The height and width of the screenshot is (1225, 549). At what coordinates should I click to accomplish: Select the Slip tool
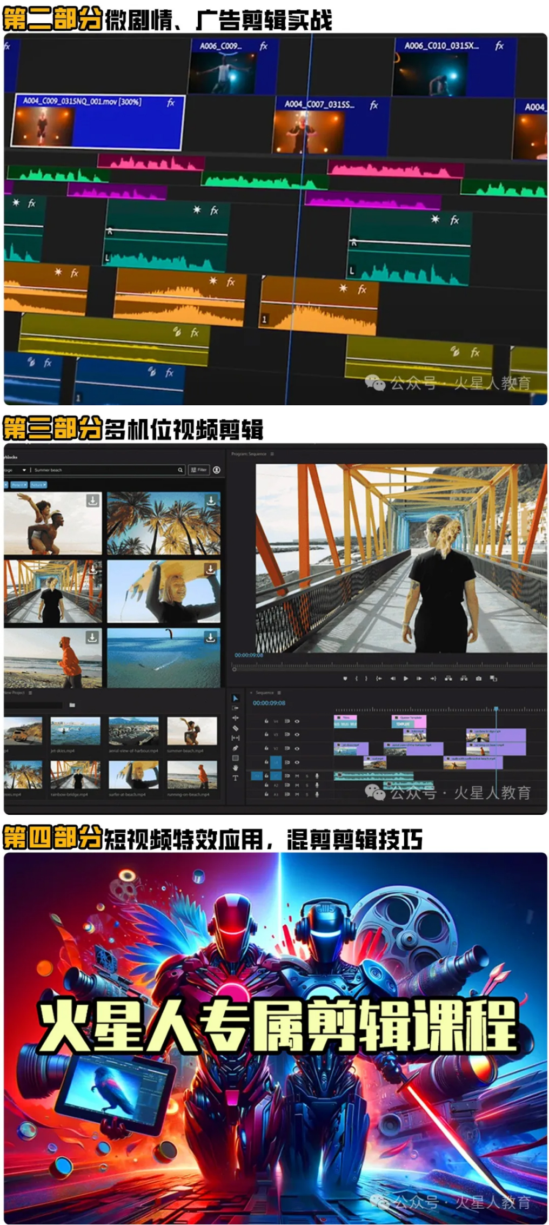pyautogui.click(x=235, y=738)
